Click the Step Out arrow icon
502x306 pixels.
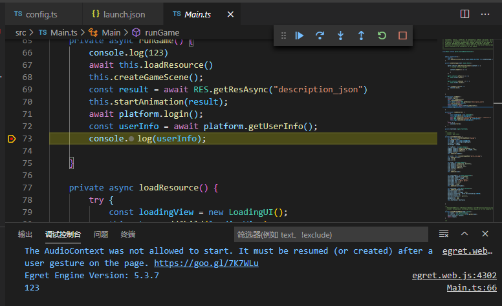361,36
